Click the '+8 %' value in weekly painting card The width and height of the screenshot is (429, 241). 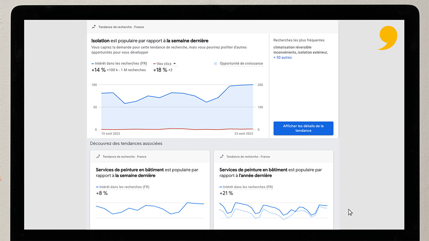click(x=102, y=193)
